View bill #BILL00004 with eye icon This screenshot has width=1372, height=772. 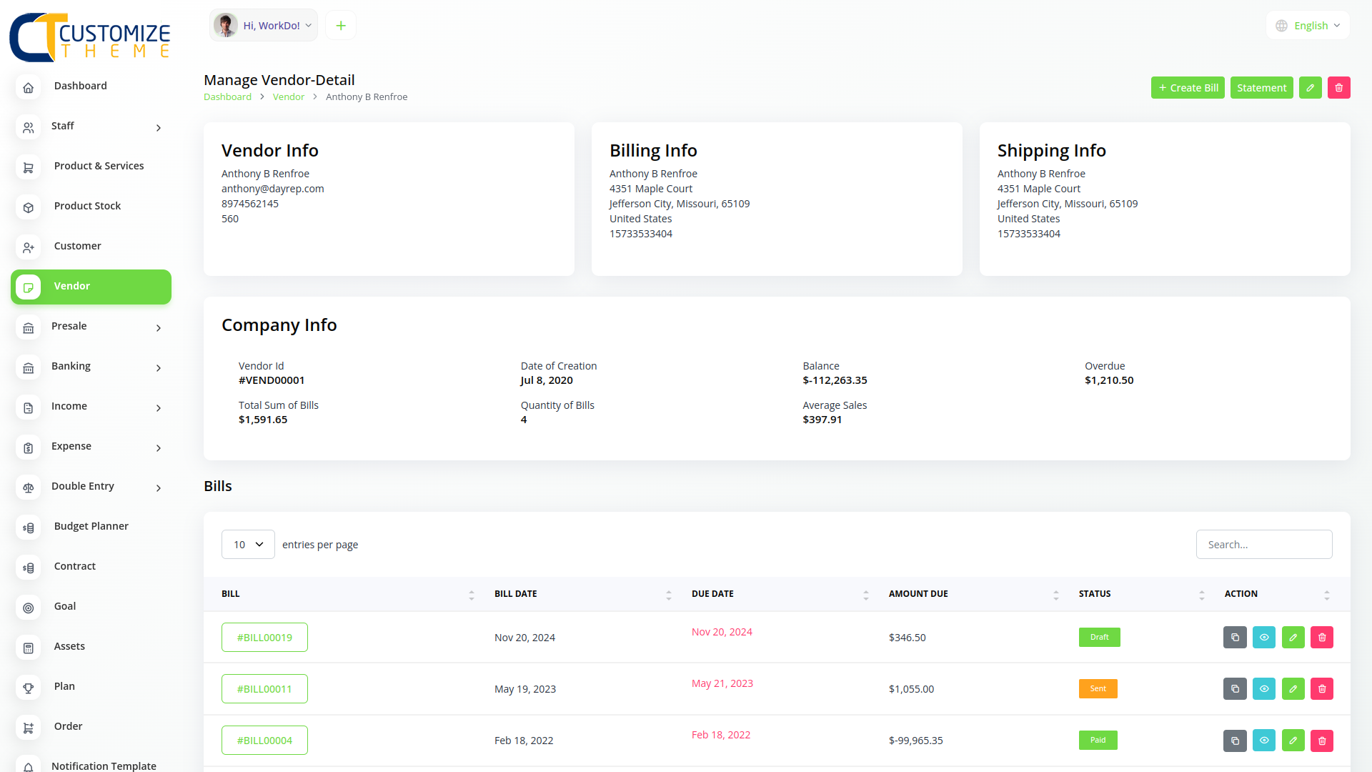pyautogui.click(x=1263, y=741)
